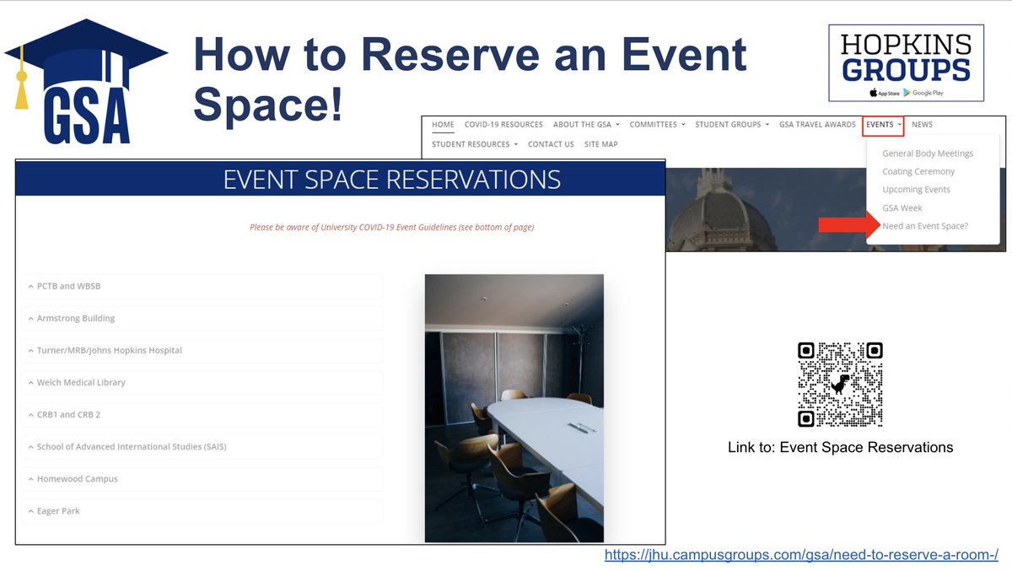Image resolution: width=1012 pixels, height=571 pixels.
Task: Choose Need an Event Space? entry
Action: click(x=925, y=226)
